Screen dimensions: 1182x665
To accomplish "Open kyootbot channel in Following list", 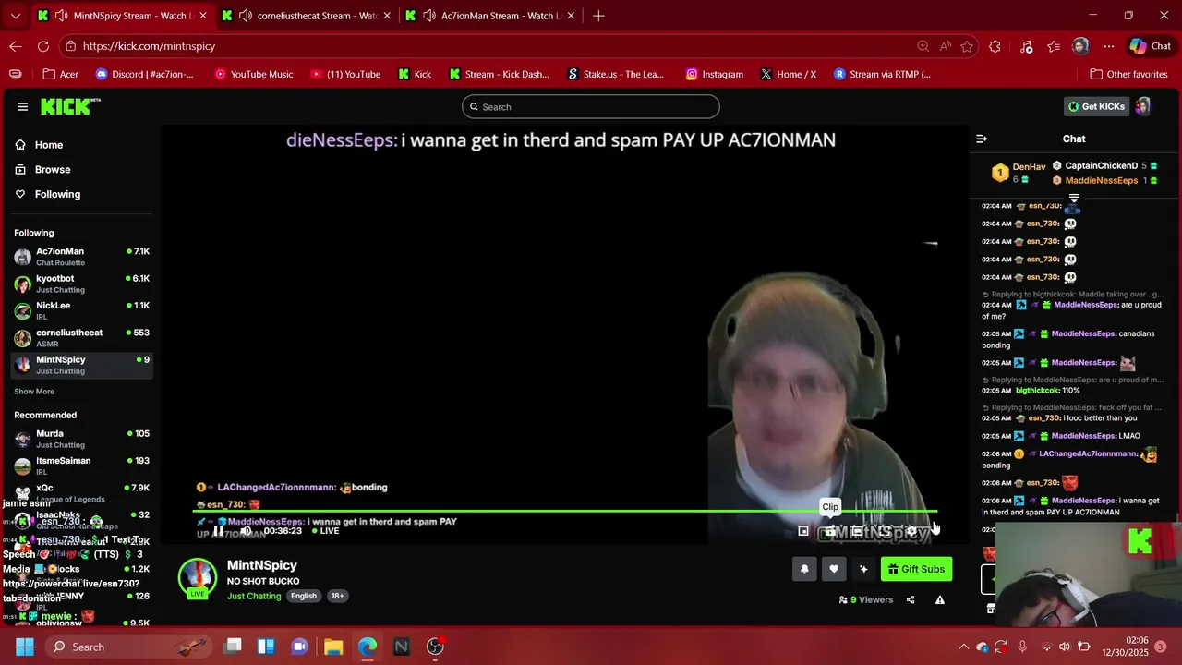I will [x=81, y=284].
